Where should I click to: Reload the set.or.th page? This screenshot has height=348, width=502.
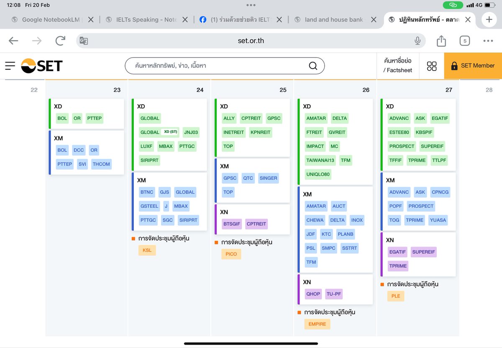point(60,40)
